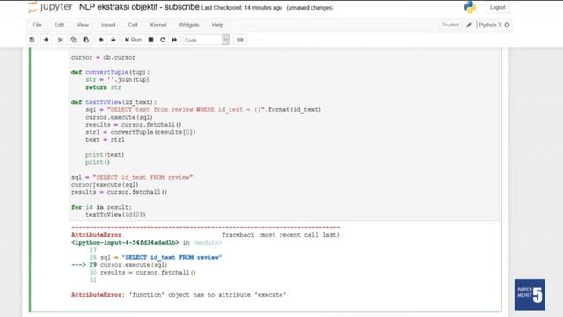This screenshot has height=317, width=563.
Task: Open the command palette keyboard icon
Action: (240, 40)
